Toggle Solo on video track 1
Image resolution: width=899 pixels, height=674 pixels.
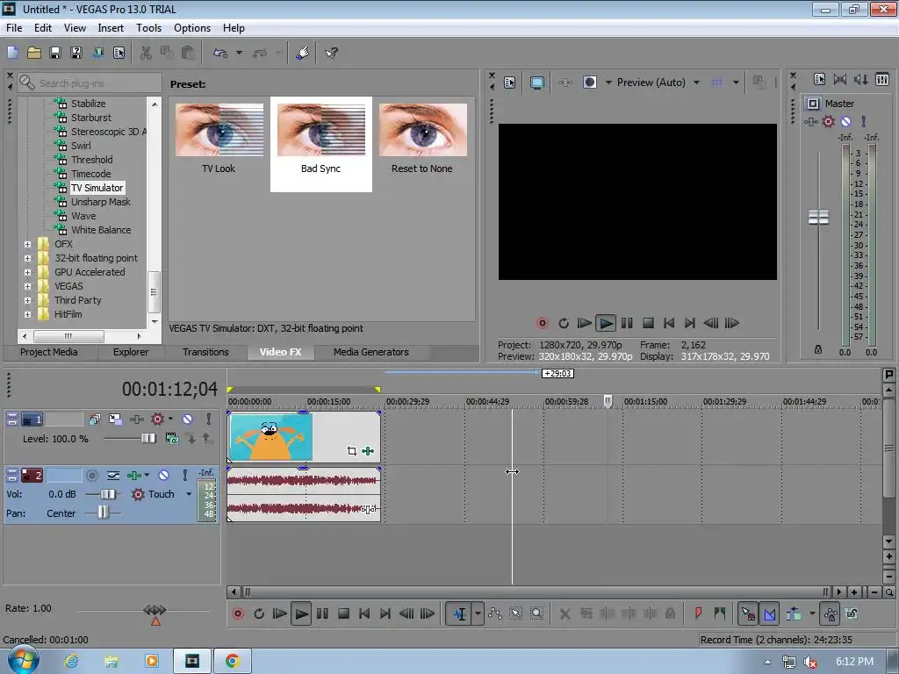[x=209, y=419]
